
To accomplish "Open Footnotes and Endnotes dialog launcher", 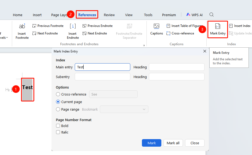I will pyautogui.click(x=144, y=45).
